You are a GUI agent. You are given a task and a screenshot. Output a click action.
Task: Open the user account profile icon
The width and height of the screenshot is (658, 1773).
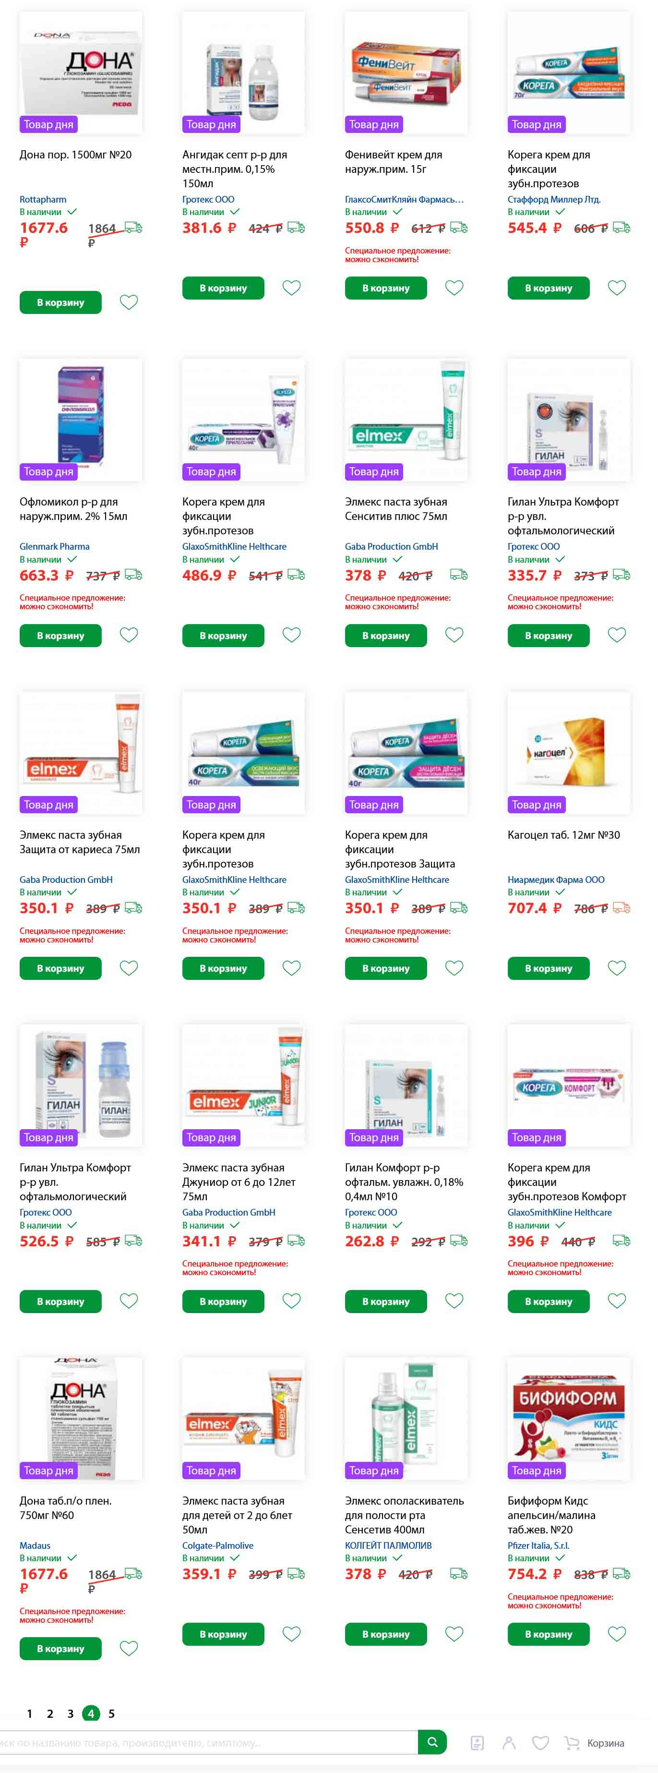pos(509,1743)
